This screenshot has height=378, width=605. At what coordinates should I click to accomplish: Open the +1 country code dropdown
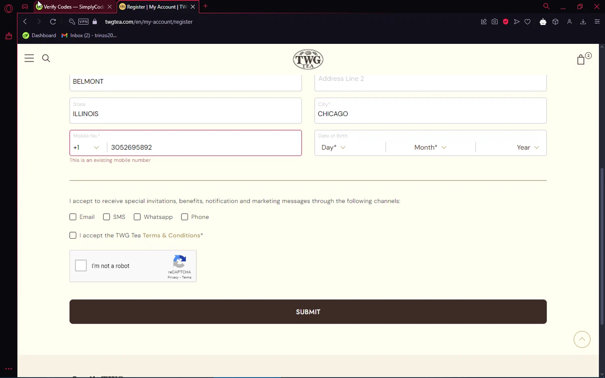pos(86,147)
